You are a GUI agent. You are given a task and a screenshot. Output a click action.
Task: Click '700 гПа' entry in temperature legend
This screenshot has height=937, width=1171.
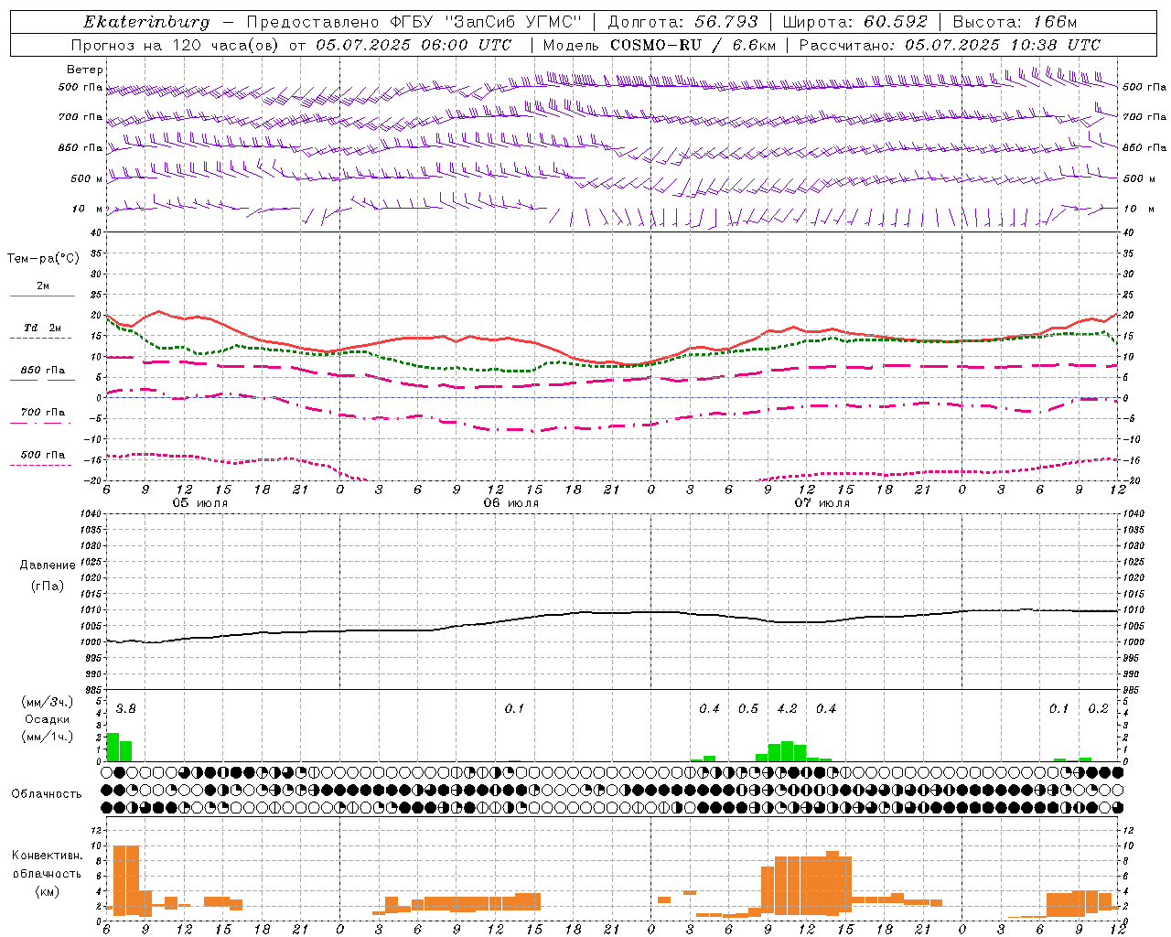(x=42, y=412)
